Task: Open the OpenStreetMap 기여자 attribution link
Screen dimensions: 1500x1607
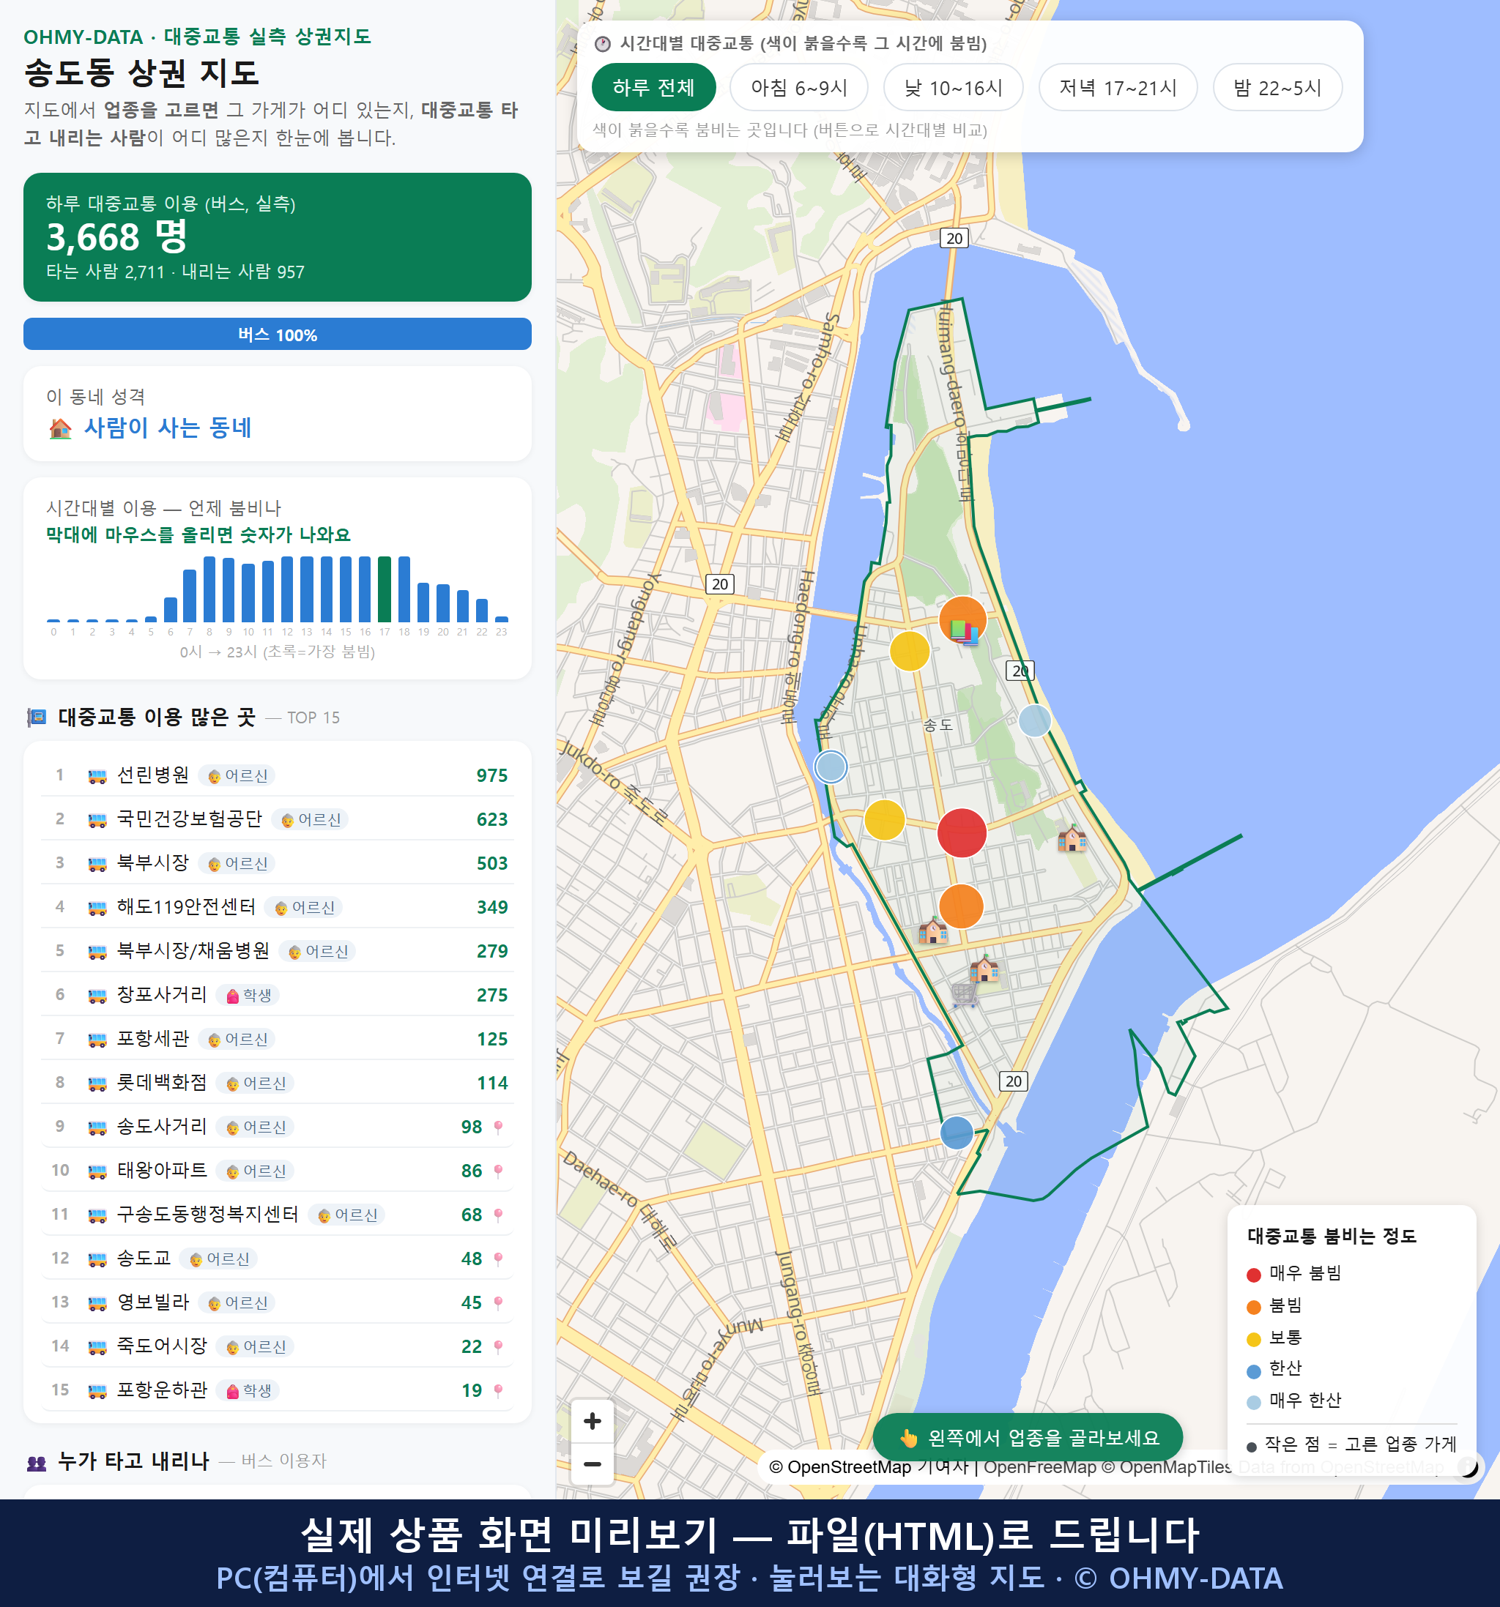Action: [x=869, y=1467]
